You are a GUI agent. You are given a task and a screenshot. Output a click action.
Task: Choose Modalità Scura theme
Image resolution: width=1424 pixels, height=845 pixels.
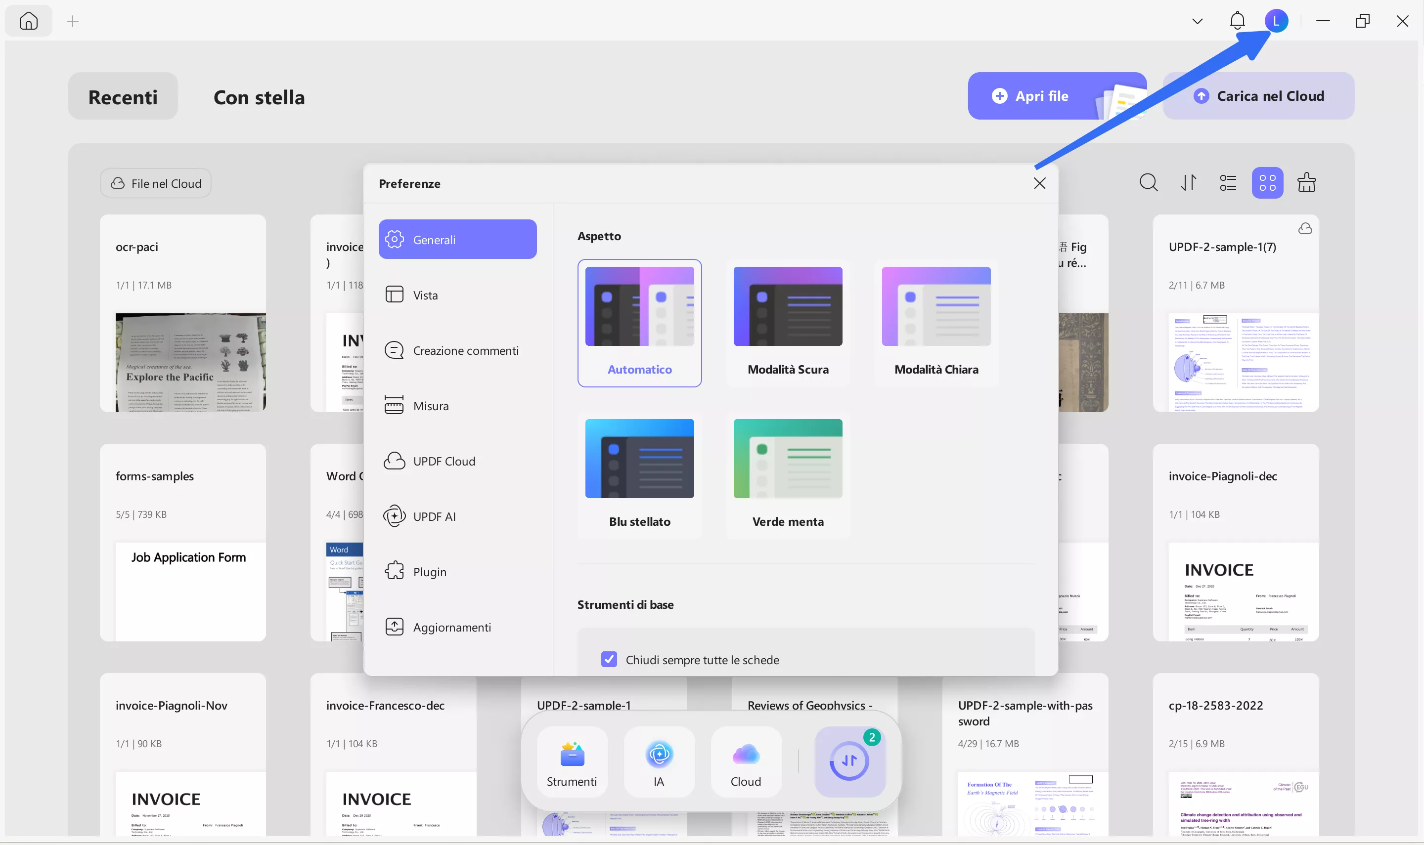coord(788,323)
